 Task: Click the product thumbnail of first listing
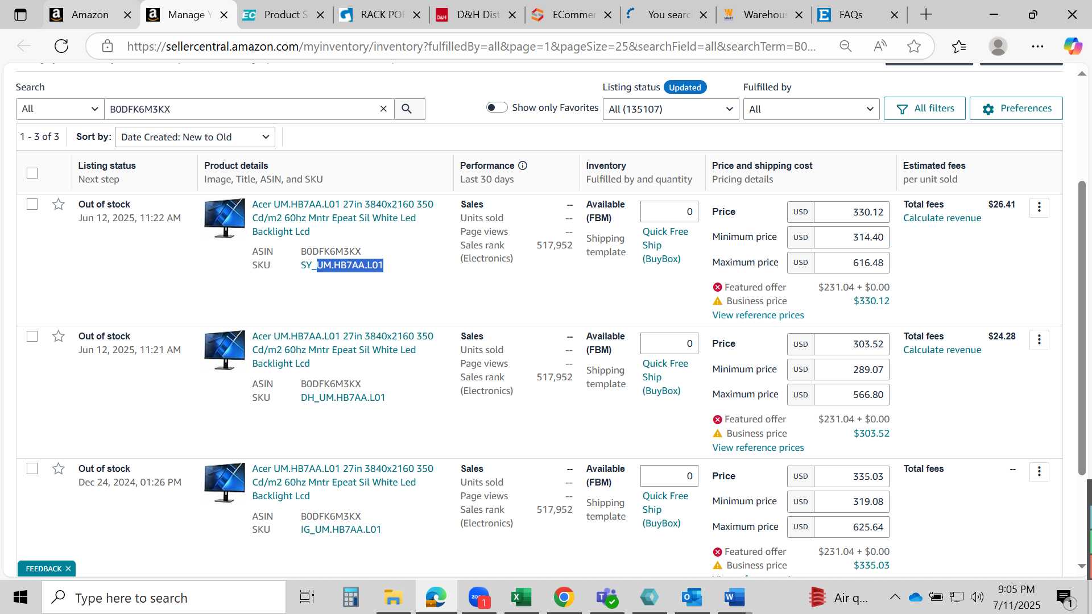(x=225, y=218)
